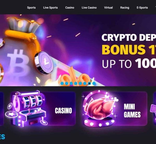Open Live Casino from navigation
The image size is (156, 144).
pyautogui.click(x=89, y=8)
